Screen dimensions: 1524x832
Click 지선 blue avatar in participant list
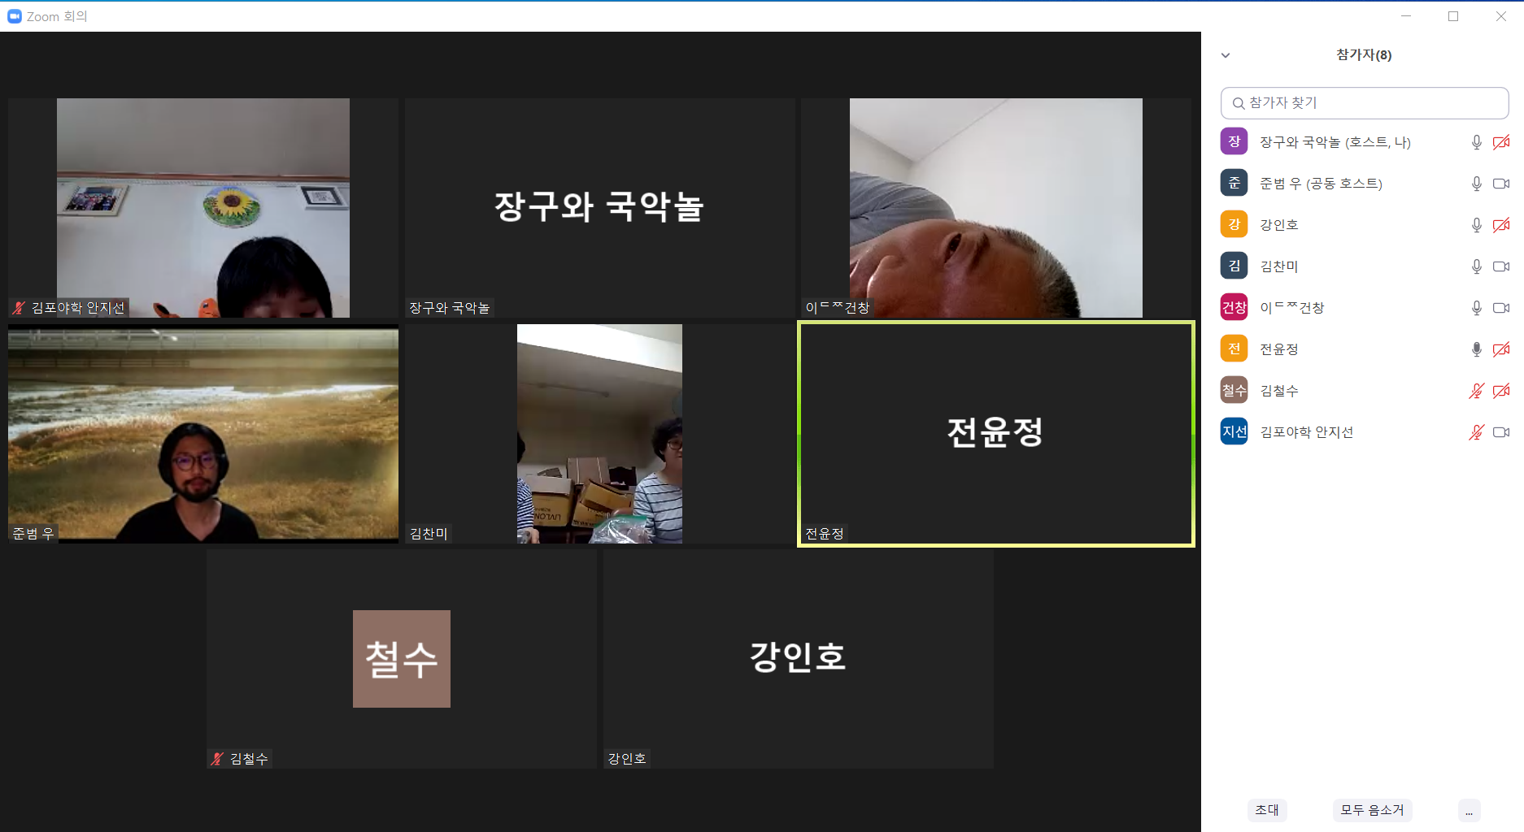[x=1234, y=431]
